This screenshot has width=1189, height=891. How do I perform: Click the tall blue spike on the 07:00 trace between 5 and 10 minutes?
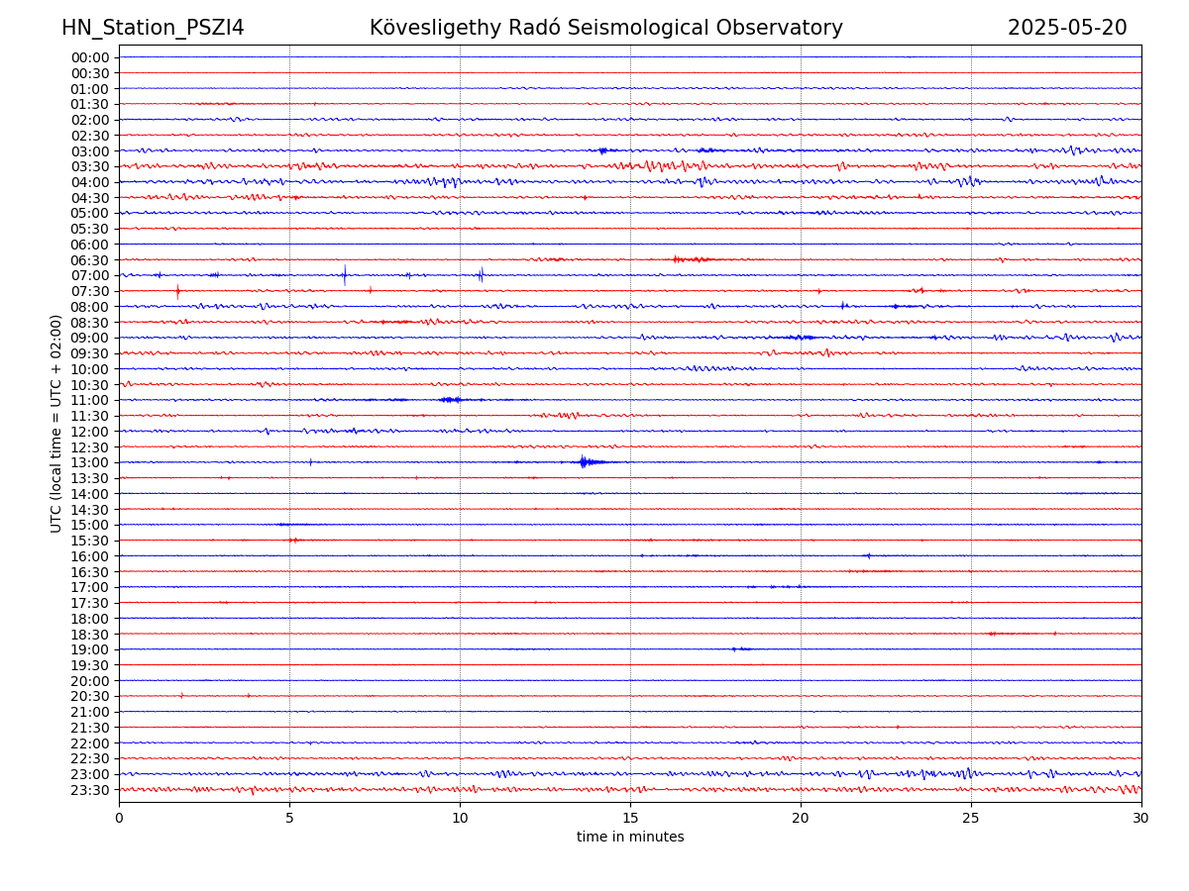coord(345,275)
